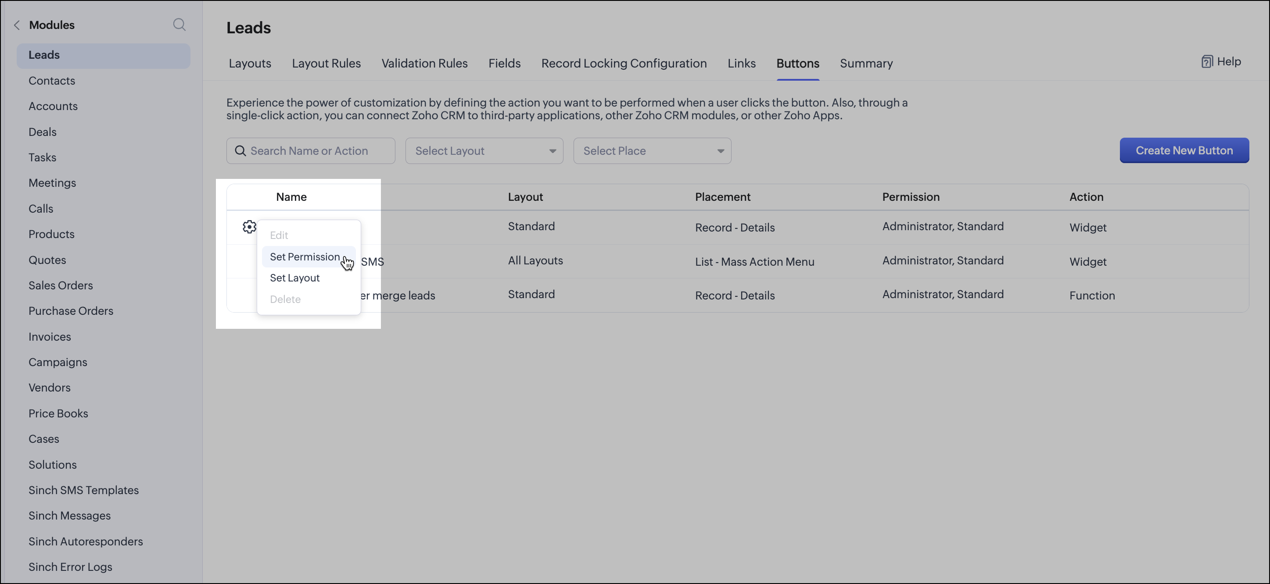Click the Name column header
1270x584 pixels.
291,197
